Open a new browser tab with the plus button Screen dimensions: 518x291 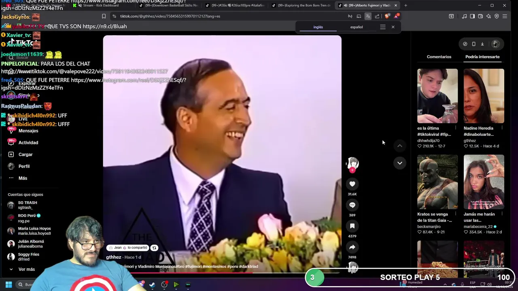(405, 5)
